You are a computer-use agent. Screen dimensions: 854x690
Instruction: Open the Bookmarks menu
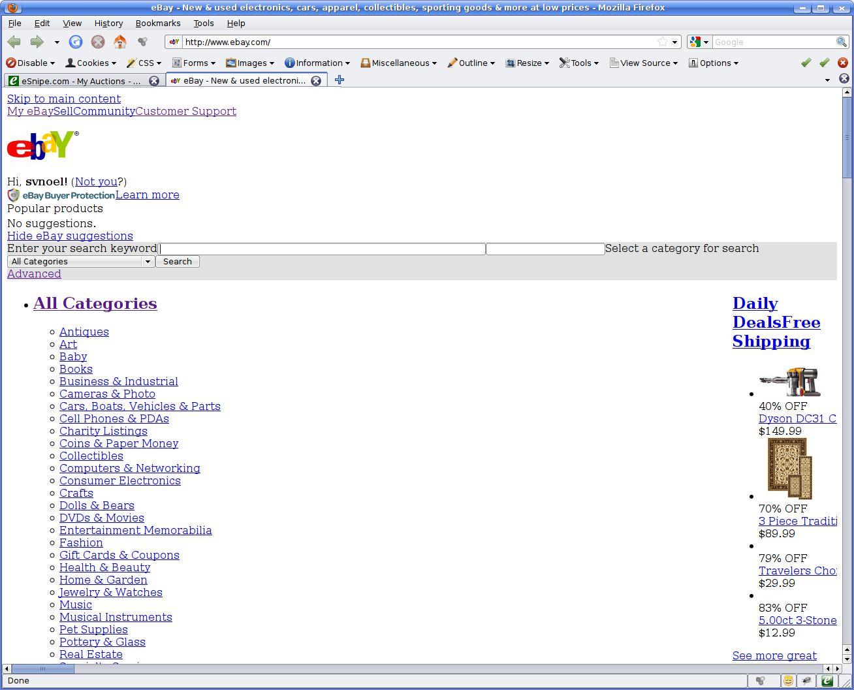click(x=158, y=24)
